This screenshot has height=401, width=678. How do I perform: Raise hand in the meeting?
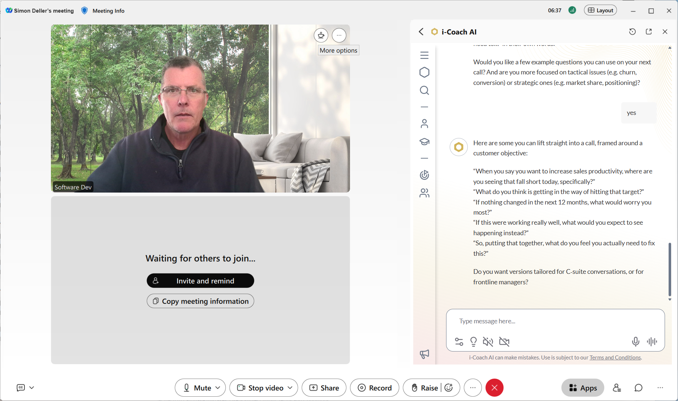(425, 388)
